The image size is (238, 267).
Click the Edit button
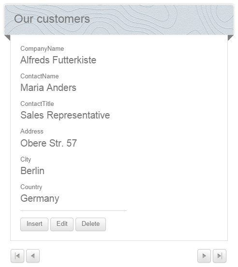pyautogui.click(x=62, y=224)
